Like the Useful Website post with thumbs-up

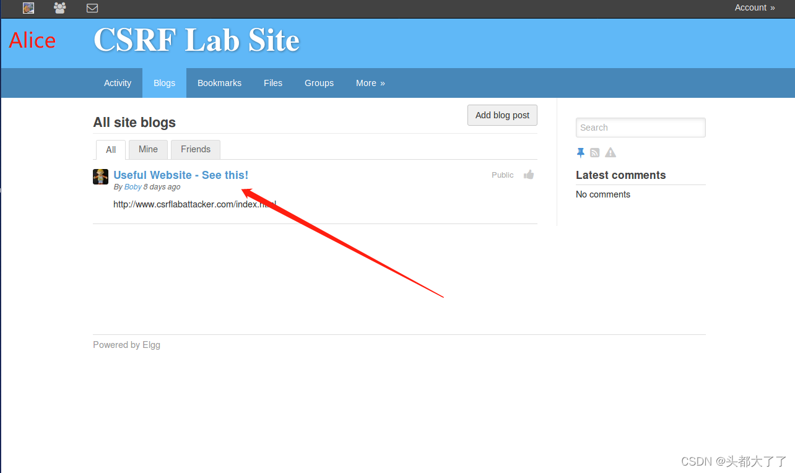pos(528,175)
